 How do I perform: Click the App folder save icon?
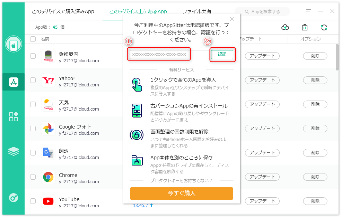137,160
